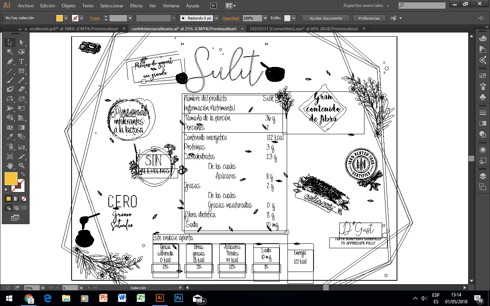The width and height of the screenshot is (490, 306).
Task: Open Aspectos esenciales workspace dropdown
Action: tap(366, 6)
